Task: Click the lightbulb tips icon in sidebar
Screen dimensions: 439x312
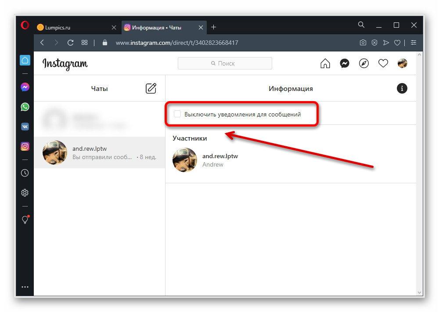Action: (25, 219)
